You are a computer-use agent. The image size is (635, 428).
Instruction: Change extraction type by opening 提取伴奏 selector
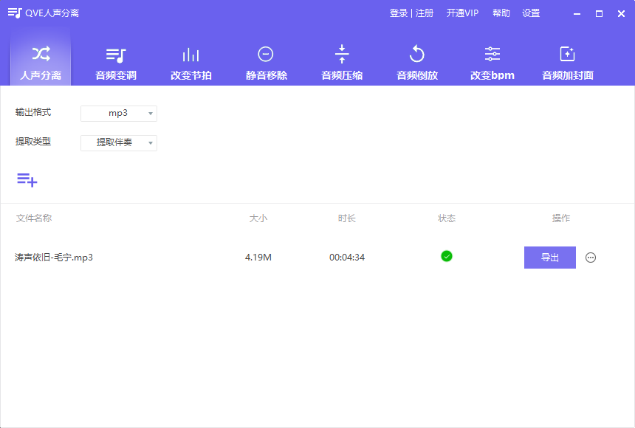pyautogui.click(x=118, y=142)
